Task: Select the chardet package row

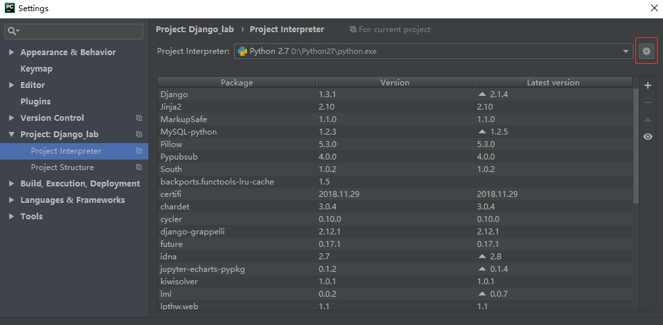Action: point(395,207)
